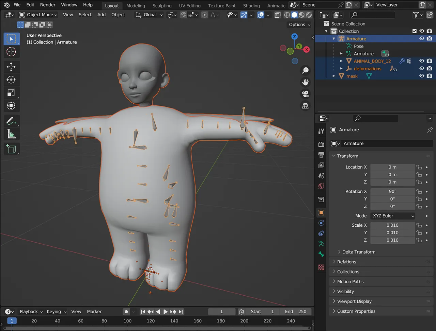Select the Texture Properties checkered icon
Screen dimensions: 436x331
tap(321, 267)
